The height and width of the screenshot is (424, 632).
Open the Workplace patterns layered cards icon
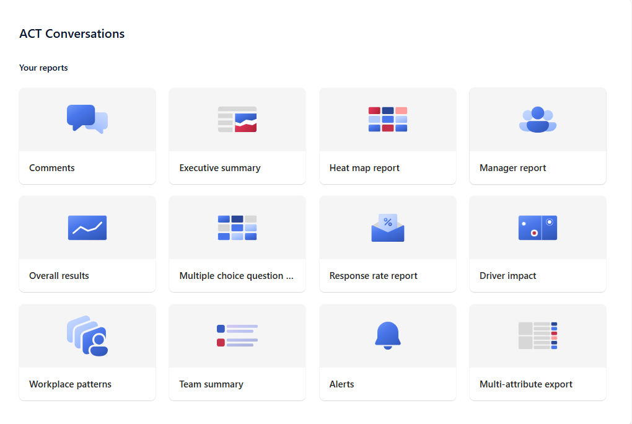[87, 336]
